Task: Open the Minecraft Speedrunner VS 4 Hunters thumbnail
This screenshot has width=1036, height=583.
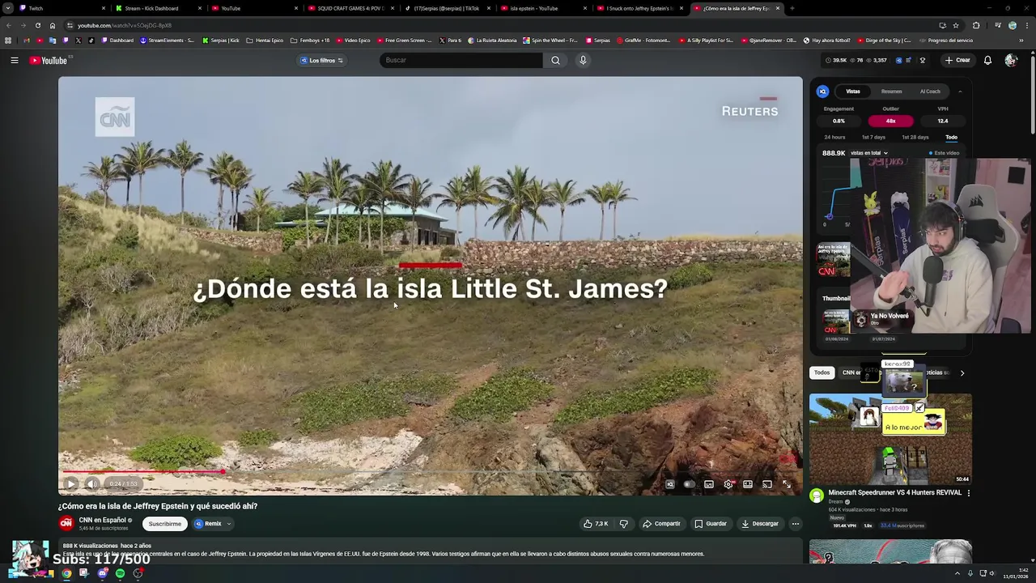Action: tap(890, 439)
